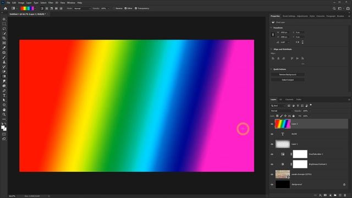This screenshot has height=198, width=352.
Task: Click the layer style fx icon
Action: point(320,195)
